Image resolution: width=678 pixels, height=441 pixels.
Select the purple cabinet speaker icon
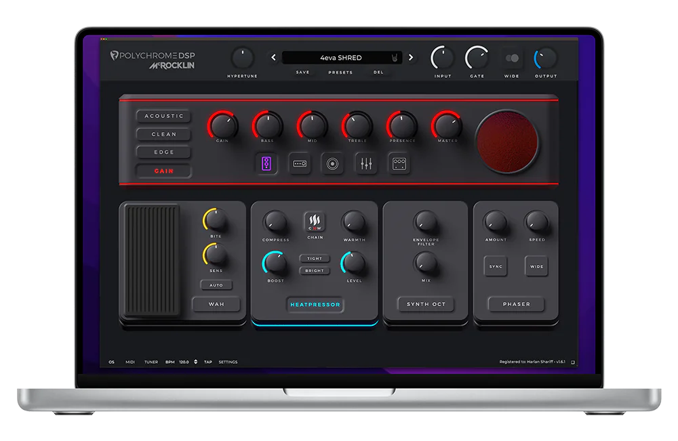point(266,163)
